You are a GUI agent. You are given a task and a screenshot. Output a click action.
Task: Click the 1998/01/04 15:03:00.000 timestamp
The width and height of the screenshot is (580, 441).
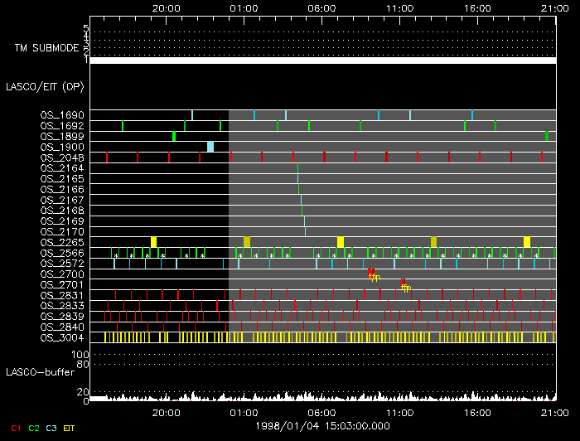[x=322, y=425]
